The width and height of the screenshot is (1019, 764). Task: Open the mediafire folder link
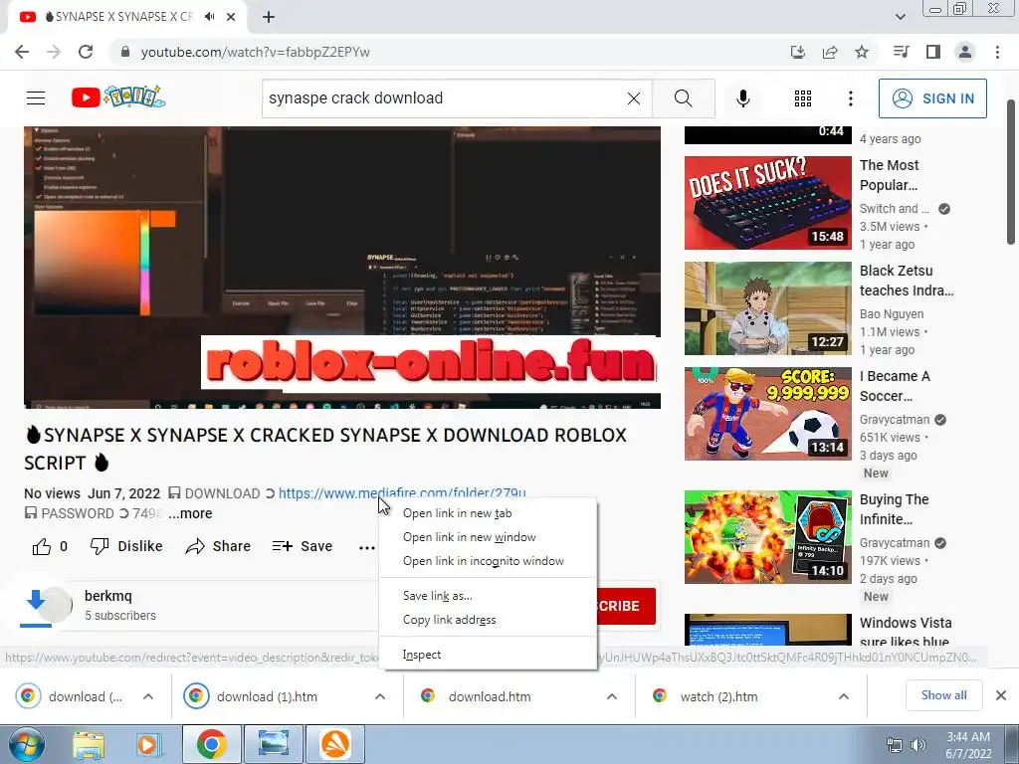402,493
